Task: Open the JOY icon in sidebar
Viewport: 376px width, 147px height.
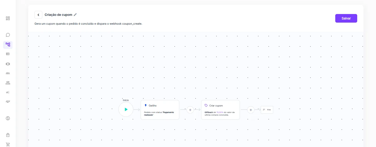Action: click(8, 102)
